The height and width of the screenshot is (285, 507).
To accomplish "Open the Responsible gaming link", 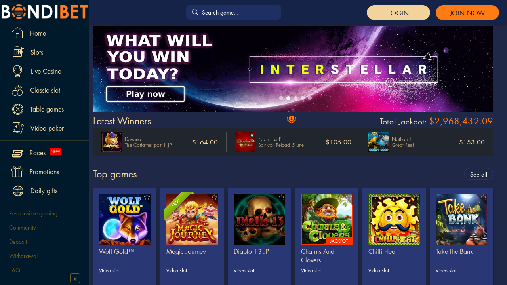I will (x=33, y=213).
